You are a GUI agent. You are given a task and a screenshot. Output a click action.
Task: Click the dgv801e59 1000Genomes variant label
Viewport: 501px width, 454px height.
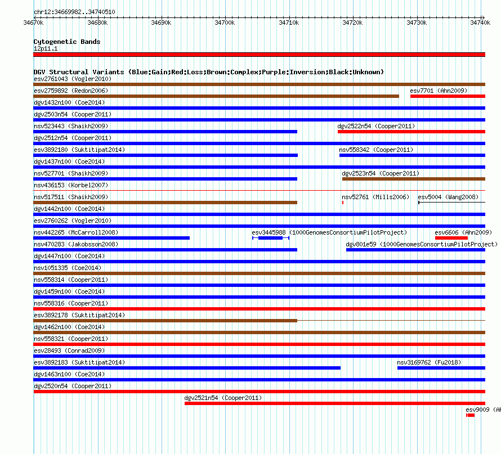click(422, 244)
